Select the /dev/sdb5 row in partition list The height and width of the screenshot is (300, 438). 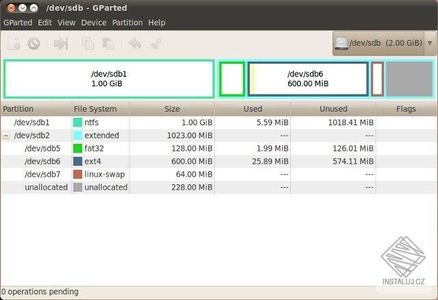point(219,149)
